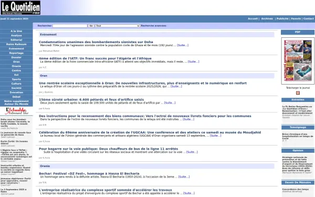
Task: Click the Le Quotidien d'Oran logo
Action: 20,8
